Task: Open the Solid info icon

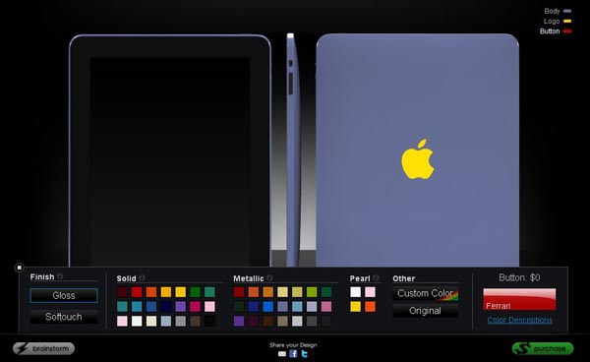Action: pyautogui.click(x=142, y=278)
